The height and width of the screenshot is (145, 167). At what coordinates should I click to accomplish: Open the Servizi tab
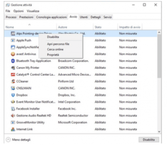click(x=108, y=17)
